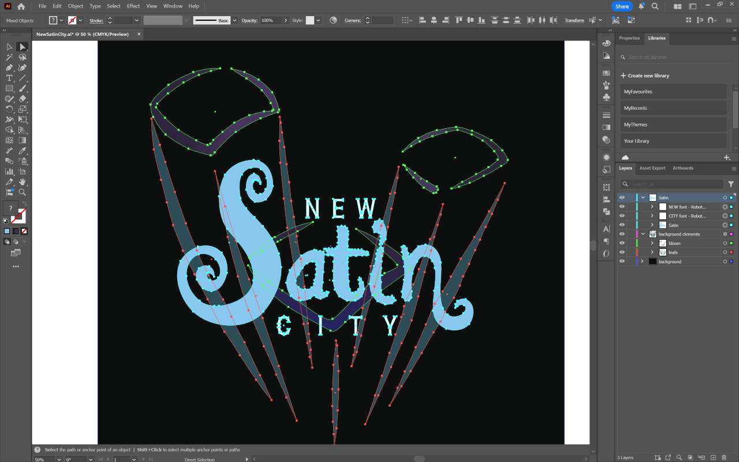This screenshot has width=739, height=462.
Task: Open the Effect menu
Action: (x=133, y=6)
